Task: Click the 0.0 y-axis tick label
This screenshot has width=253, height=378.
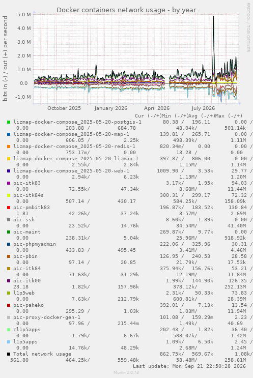Action: [x=24, y=83]
